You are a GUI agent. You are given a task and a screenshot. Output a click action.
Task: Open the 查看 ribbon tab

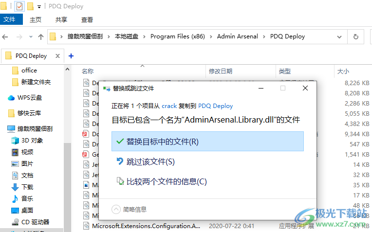87,19
